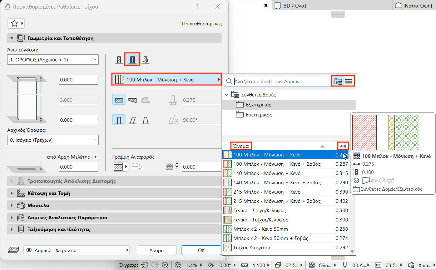Viewport: 436px width, 270px height.
Task: Click the layer combination icon in status bar
Action: point(278,265)
